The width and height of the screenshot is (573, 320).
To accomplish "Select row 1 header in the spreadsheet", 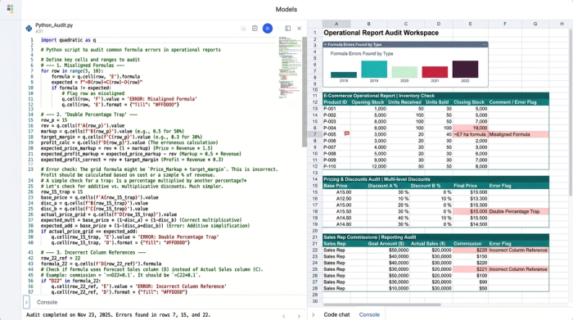I will pyautogui.click(x=314, y=33).
